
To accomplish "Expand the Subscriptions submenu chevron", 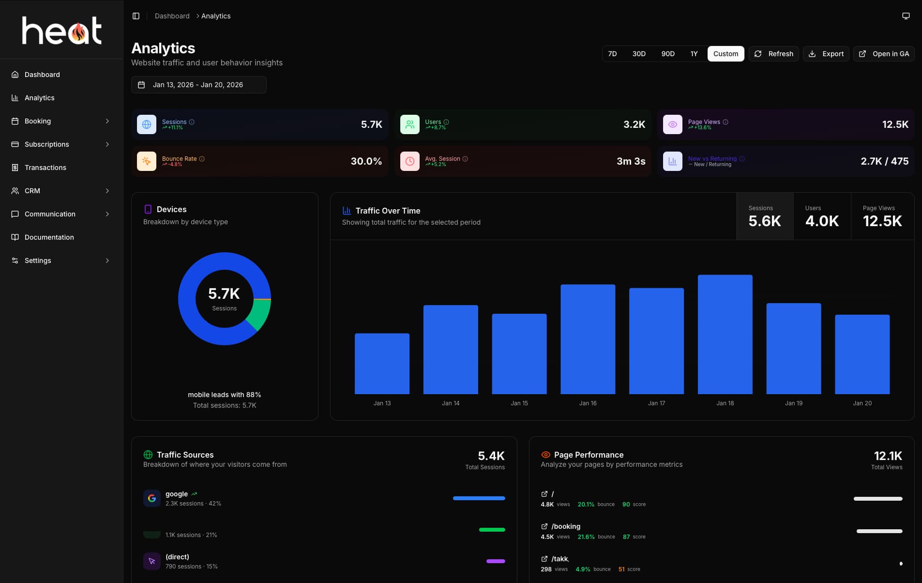I will [x=107, y=144].
